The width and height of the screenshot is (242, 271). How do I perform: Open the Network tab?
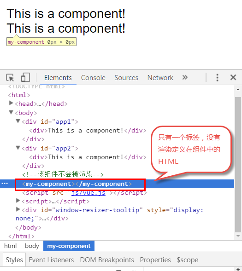tap(160, 78)
